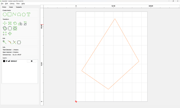Viewport: 180px width, 108px height.
Task: Click the DEFAULT layer black color swatch
Action: pos(4,61)
